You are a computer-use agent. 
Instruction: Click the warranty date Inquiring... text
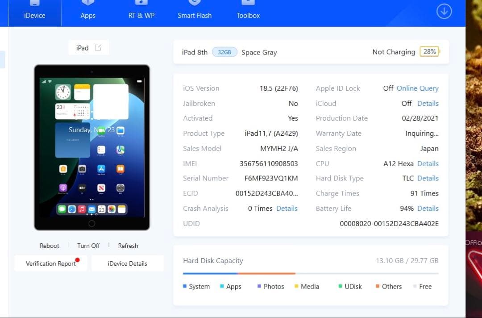click(422, 134)
